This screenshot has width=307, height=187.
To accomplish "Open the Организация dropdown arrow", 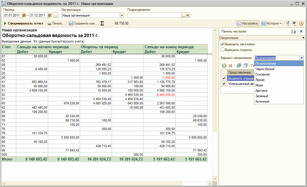I will click(x=122, y=15).
